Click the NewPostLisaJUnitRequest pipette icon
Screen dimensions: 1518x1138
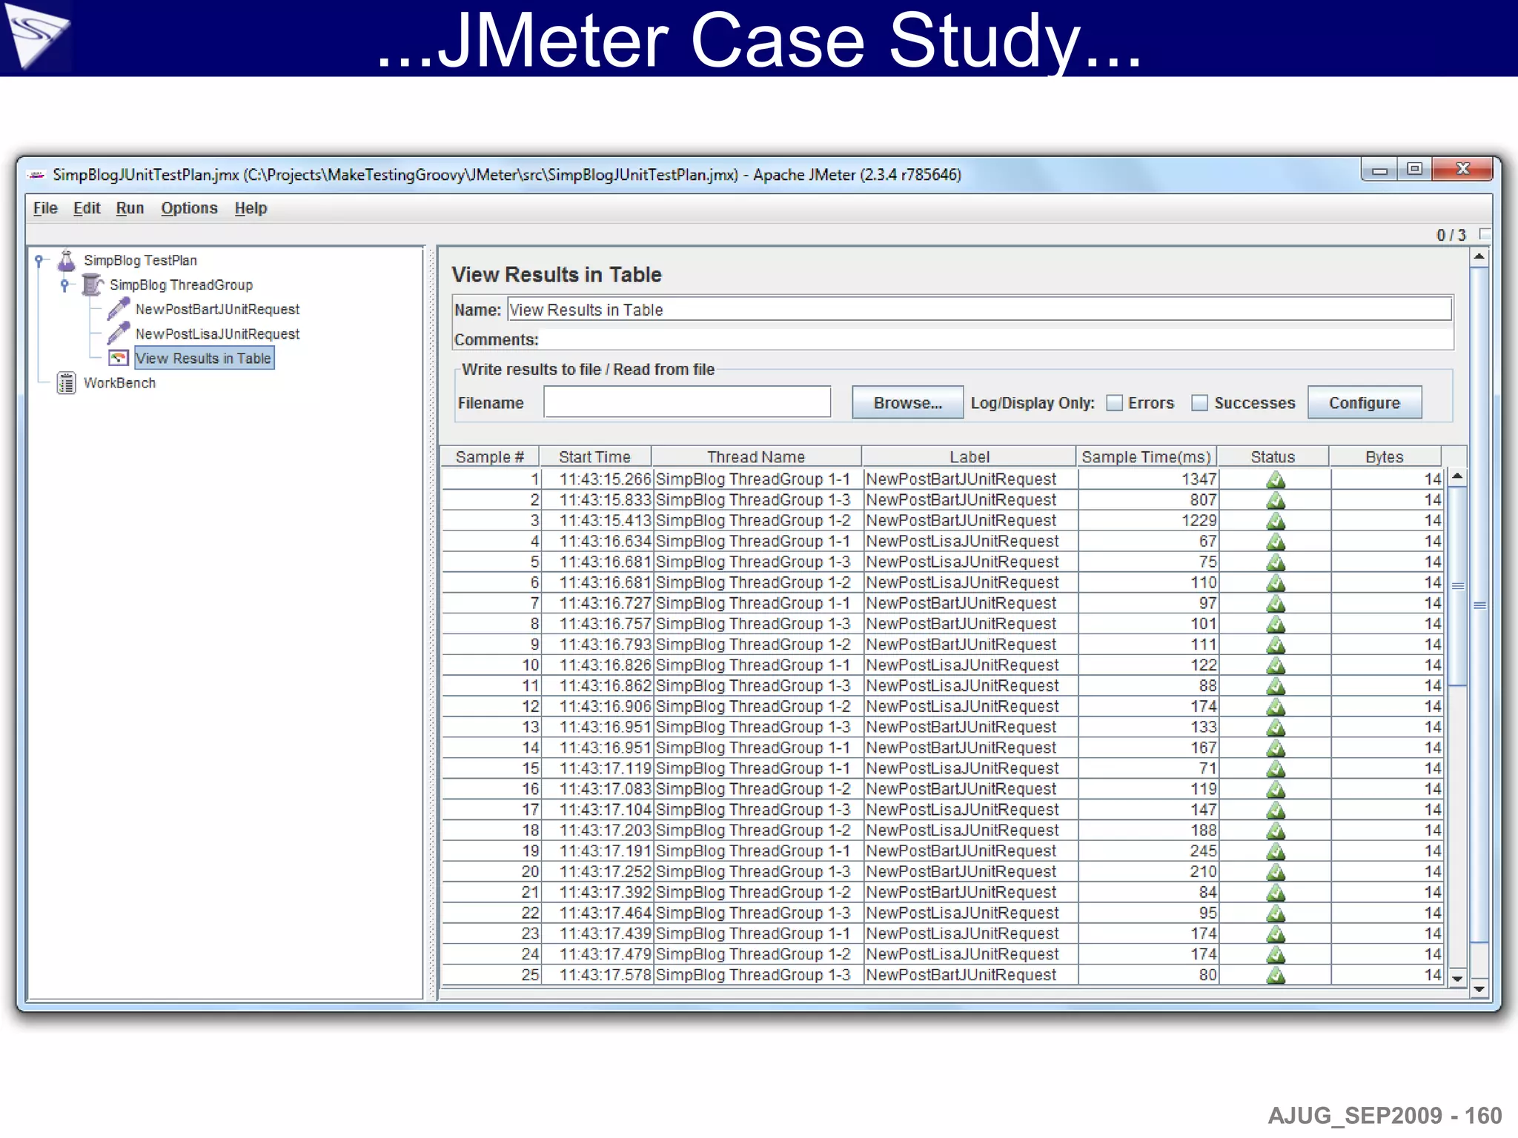tap(118, 333)
